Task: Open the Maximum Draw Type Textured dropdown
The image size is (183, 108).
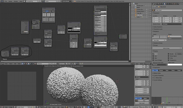Action: coord(160,65)
